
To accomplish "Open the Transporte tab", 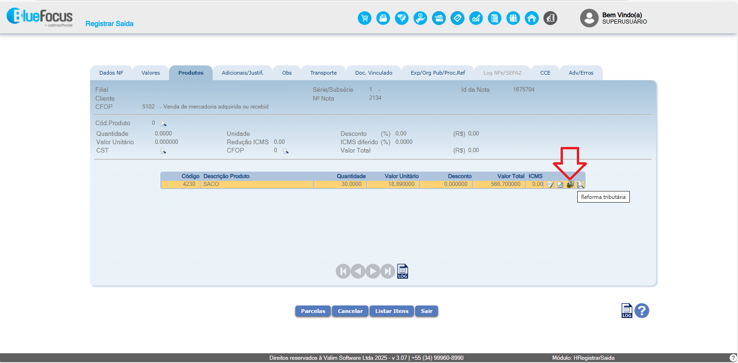I will (323, 73).
